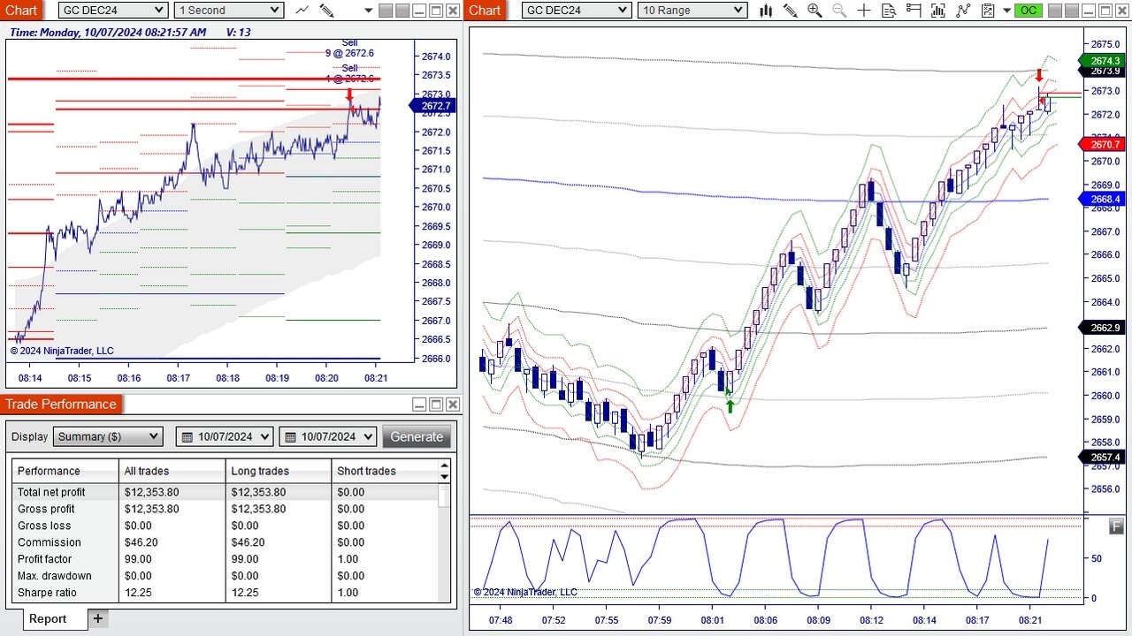Open GC DEC24 instrument dropdown in left chart
This screenshot has height=636, width=1132.
pos(113,11)
